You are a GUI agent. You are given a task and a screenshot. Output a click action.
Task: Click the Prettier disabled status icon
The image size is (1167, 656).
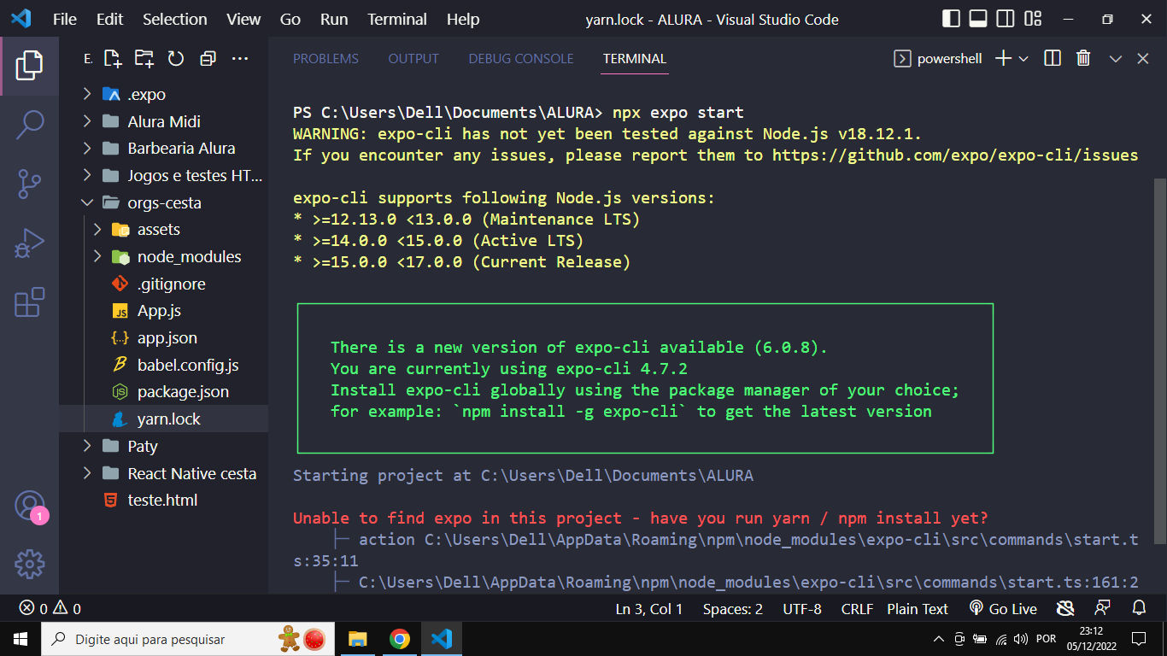click(x=1065, y=609)
